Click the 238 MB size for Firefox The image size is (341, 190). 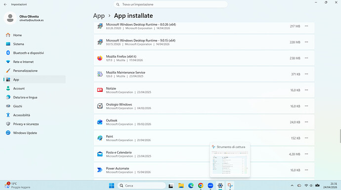pos(295,58)
